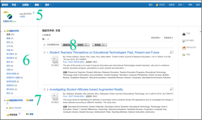Open preview magnifier for Augmented Reality article
Image resolution: width=202 pixels, height=120 pixels.
171,89
